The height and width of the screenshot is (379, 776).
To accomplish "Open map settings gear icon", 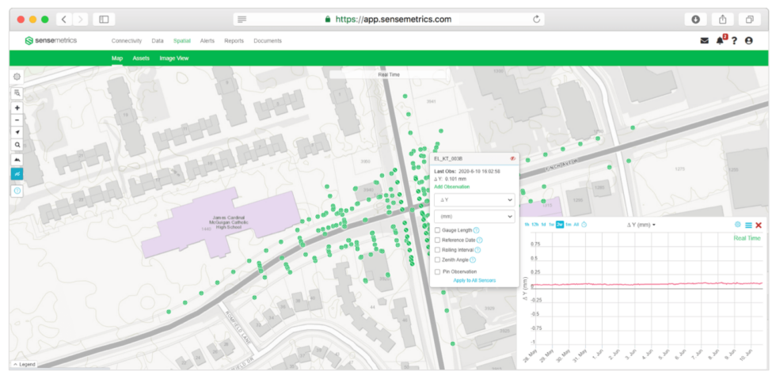I will click(x=17, y=77).
